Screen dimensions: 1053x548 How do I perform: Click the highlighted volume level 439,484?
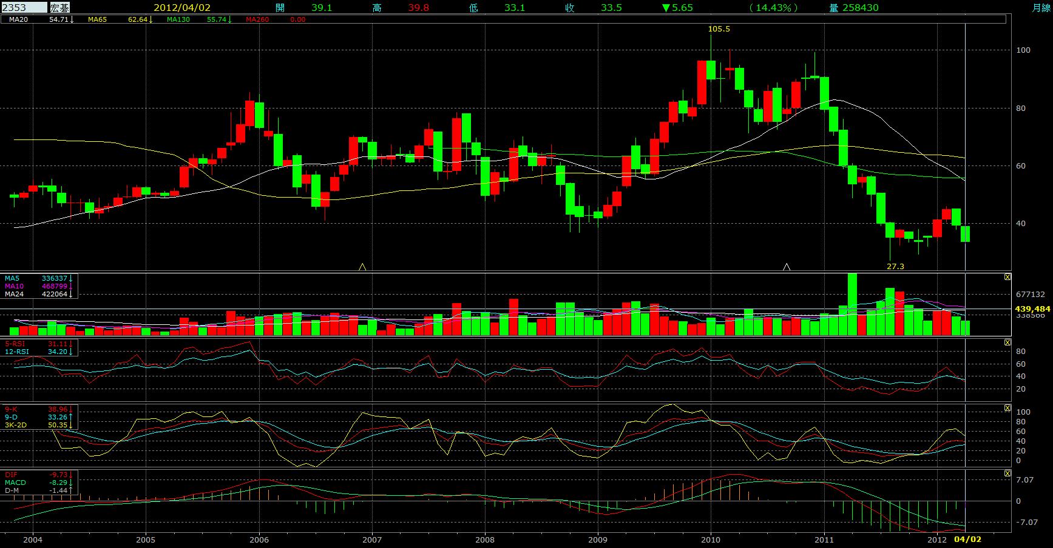click(x=1034, y=309)
